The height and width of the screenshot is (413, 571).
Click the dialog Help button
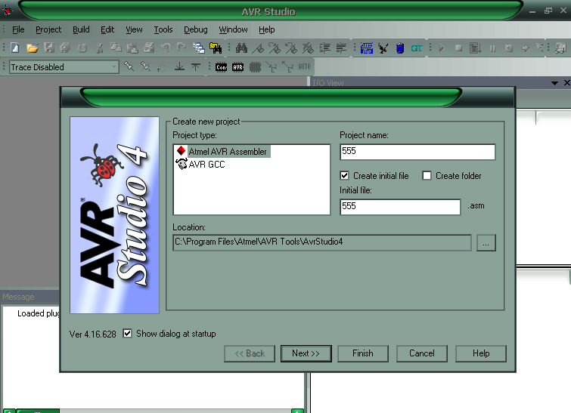[481, 353]
